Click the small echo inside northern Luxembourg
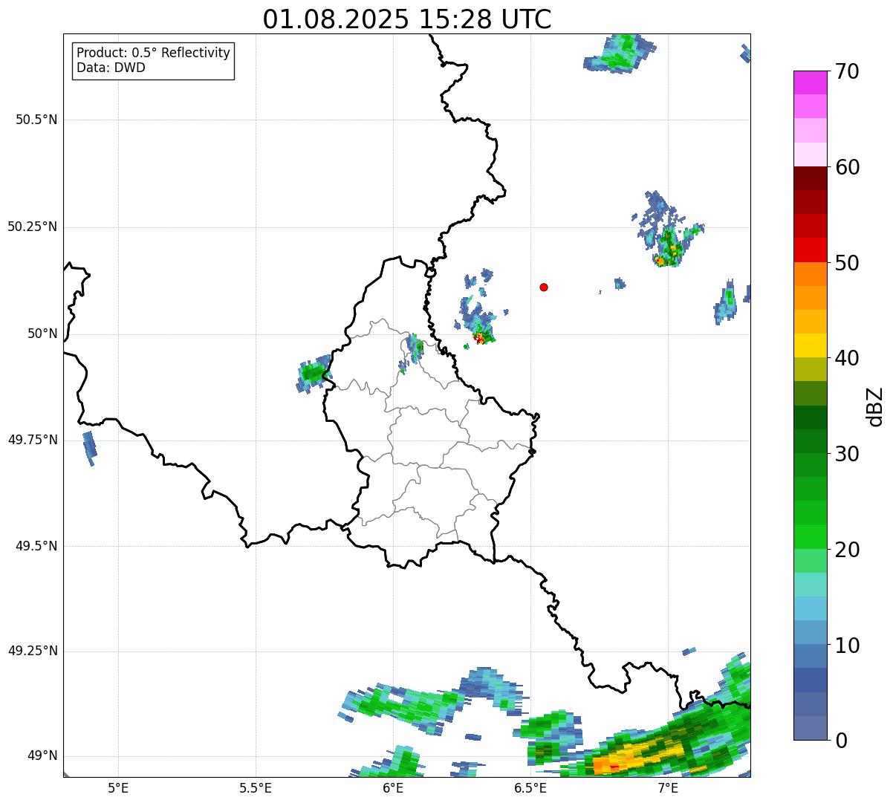This screenshot has height=803, width=893. click(415, 345)
